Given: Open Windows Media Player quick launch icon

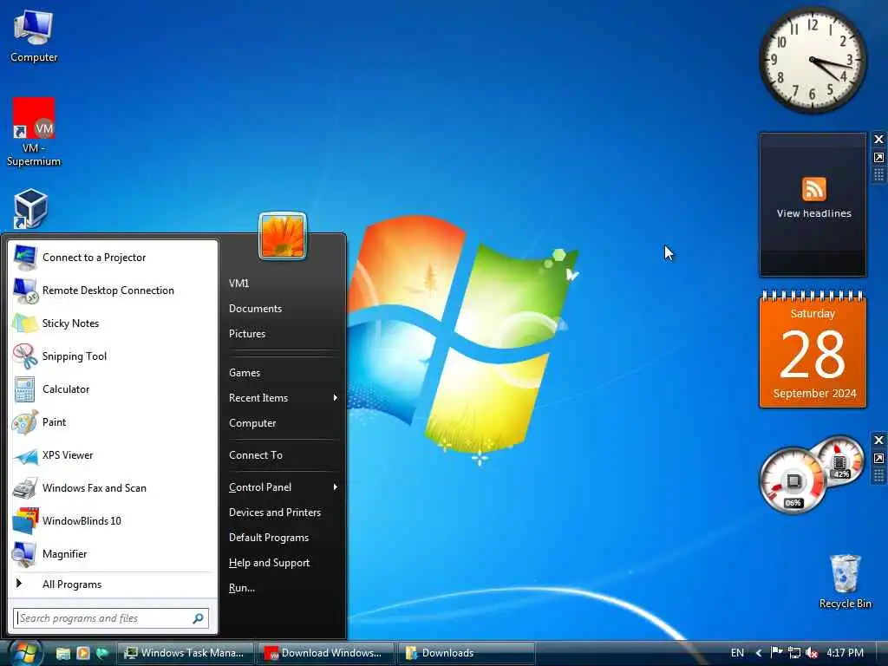Looking at the screenshot, I should [x=82, y=653].
